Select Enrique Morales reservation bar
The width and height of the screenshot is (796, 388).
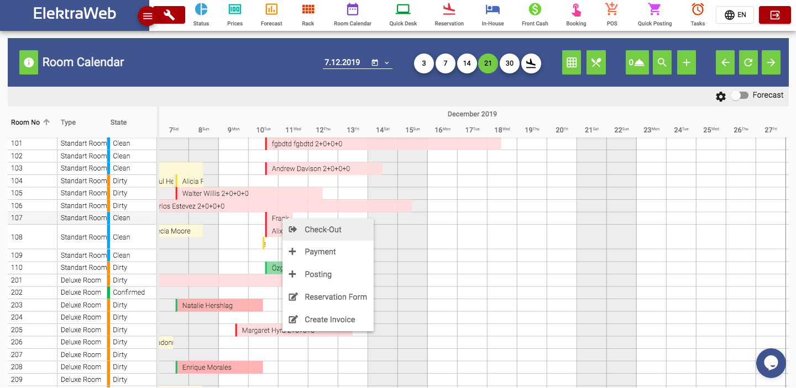219,367
